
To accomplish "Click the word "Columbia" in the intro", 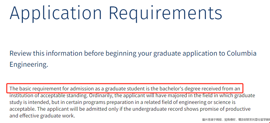I will coord(242,53).
